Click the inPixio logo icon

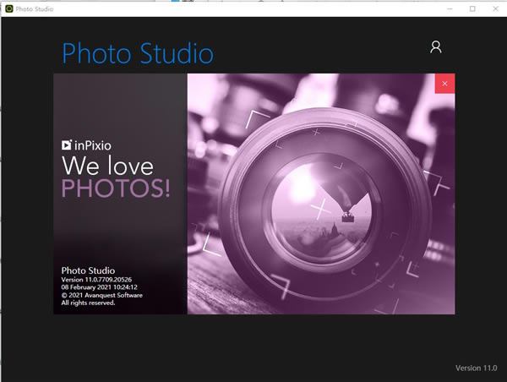click(67, 145)
